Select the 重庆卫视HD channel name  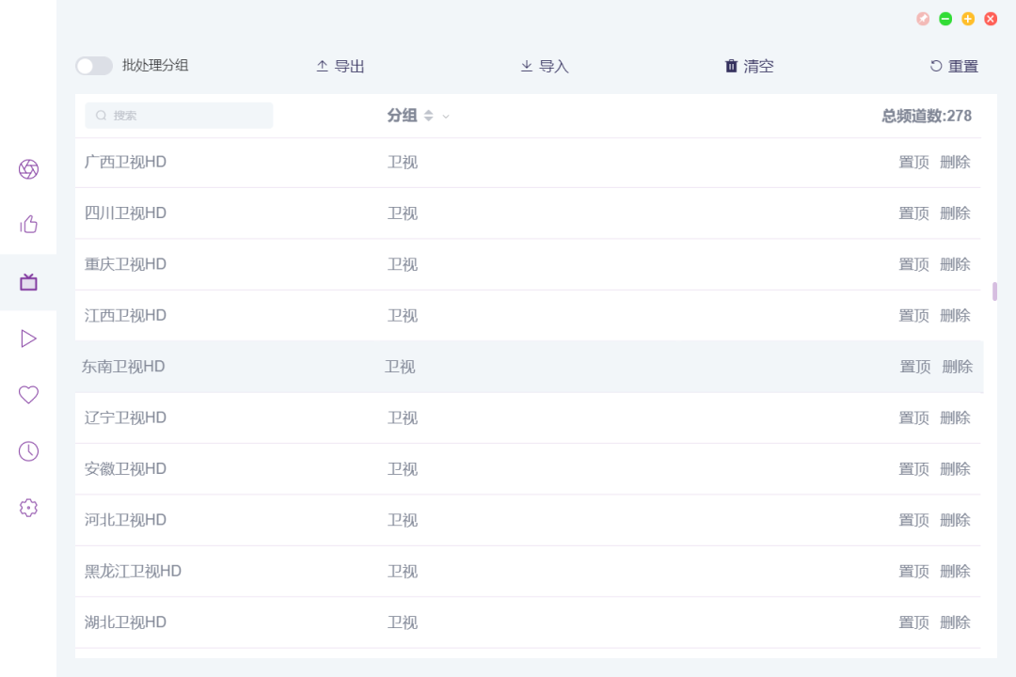(126, 264)
